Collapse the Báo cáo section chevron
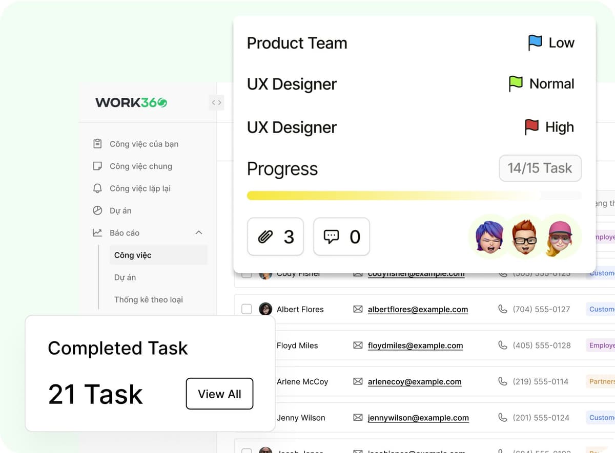 pos(199,233)
